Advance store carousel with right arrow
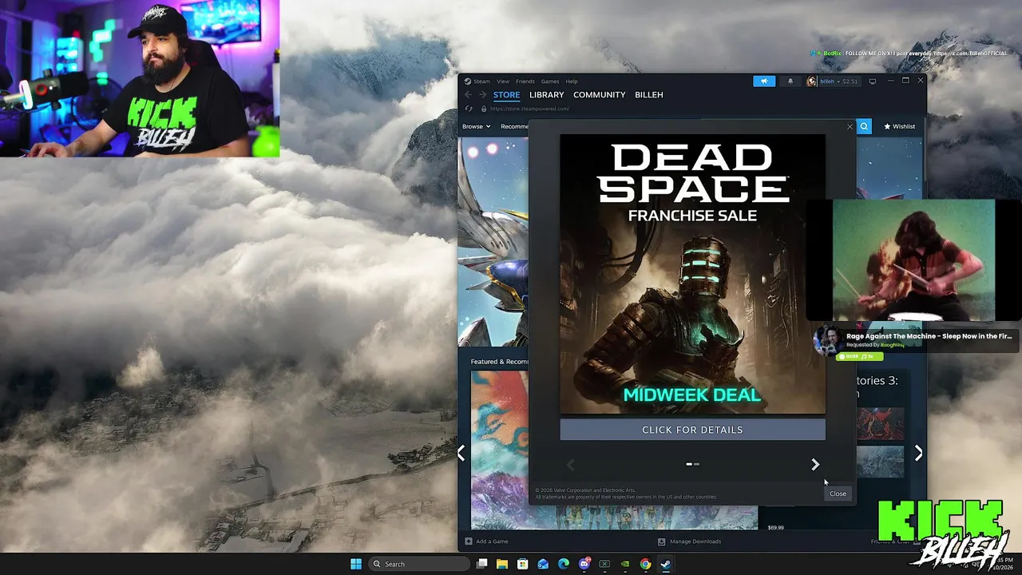This screenshot has height=575, width=1022. pos(918,453)
